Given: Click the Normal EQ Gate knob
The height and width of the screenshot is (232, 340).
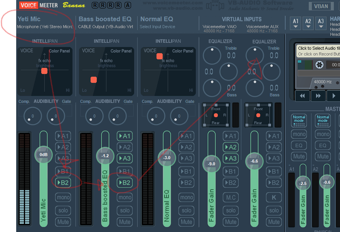Looking at the screenshot, I should pos(179,116).
